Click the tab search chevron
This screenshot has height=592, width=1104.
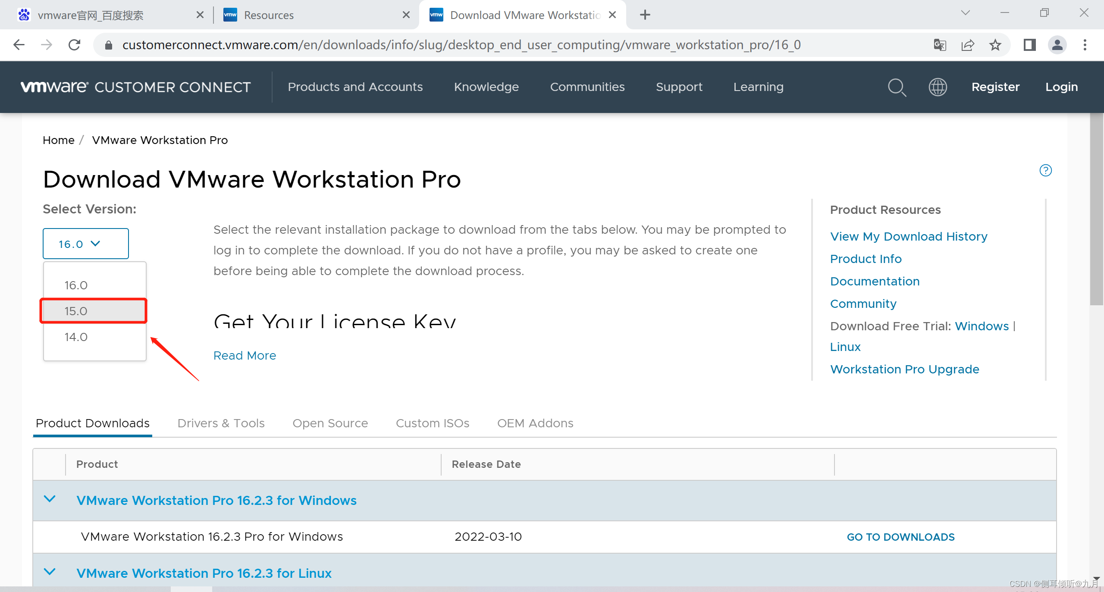pos(966,13)
